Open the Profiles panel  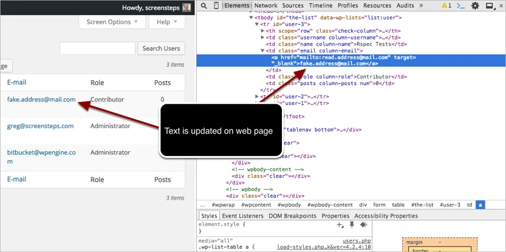348,5
